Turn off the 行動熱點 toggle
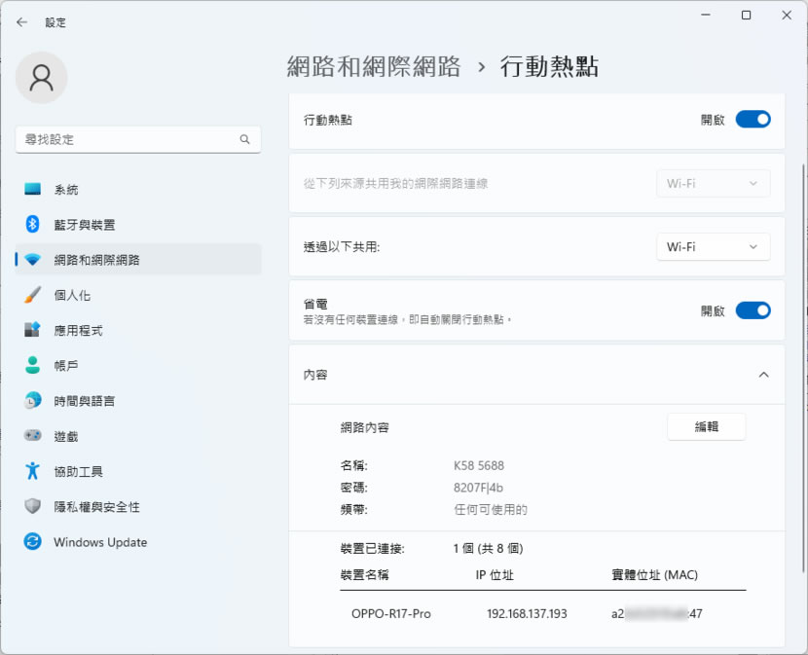The height and width of the screenshot is (655, 808). pos(753,120)
